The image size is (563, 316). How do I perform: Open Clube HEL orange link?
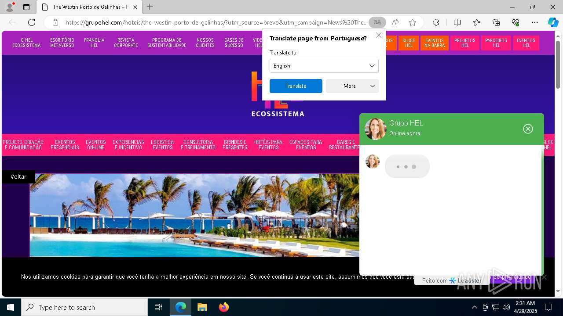[x=409, y=43]
